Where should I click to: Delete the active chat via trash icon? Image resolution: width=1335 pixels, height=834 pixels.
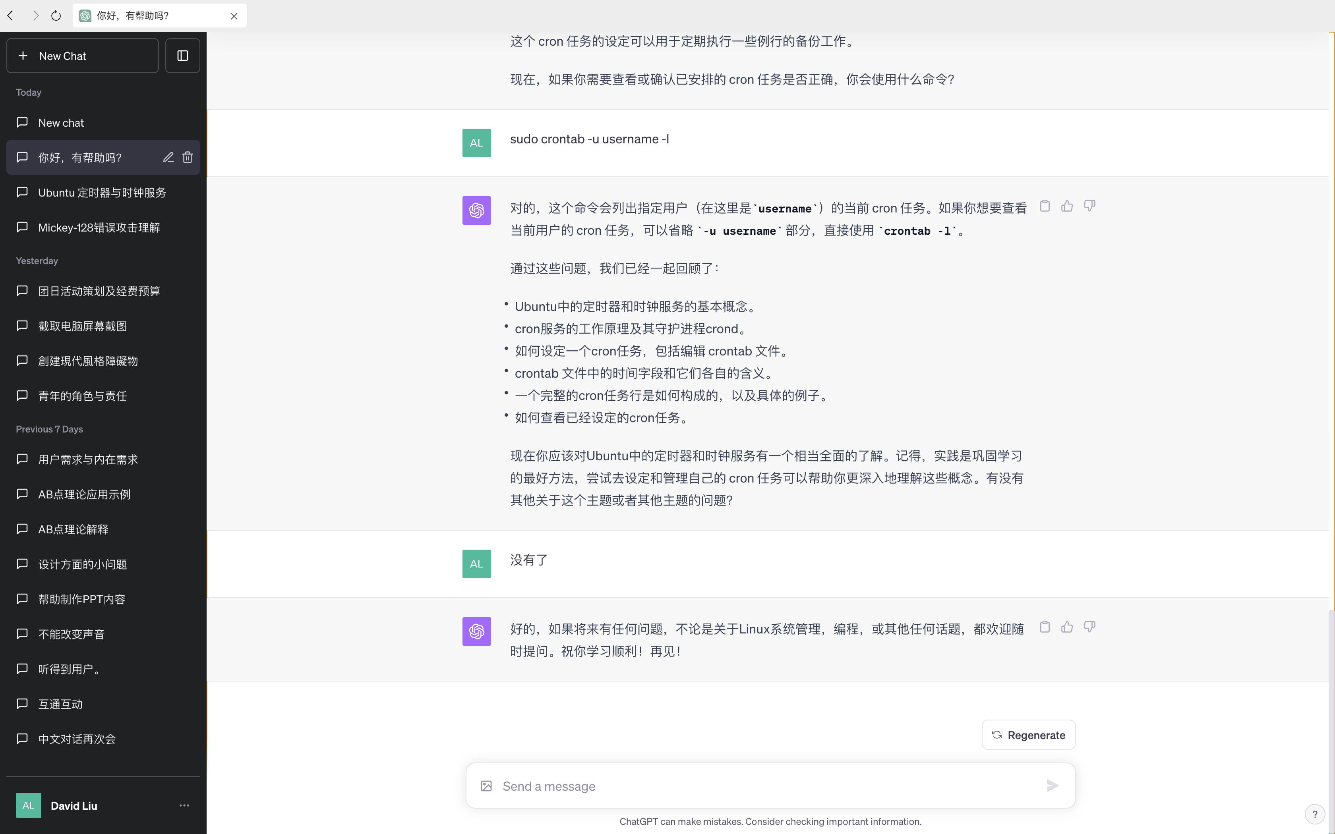pos(188,158)
